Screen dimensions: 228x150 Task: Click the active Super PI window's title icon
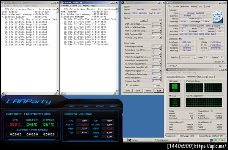pos(62,3)
